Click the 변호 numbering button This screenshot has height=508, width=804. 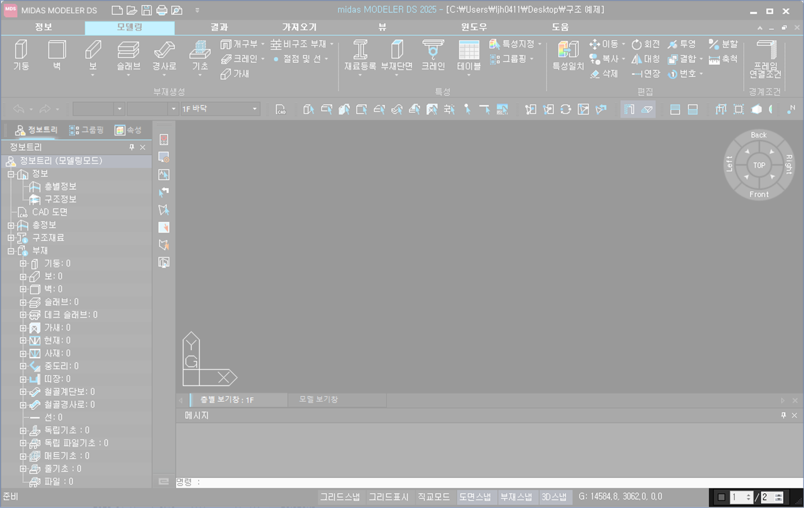pos(682,74)
